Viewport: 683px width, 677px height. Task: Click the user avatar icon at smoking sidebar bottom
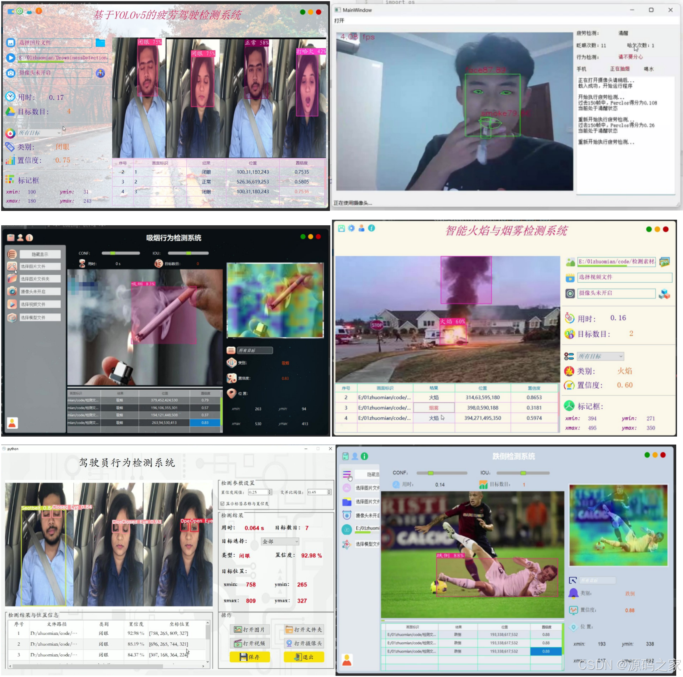click(12, 423)
